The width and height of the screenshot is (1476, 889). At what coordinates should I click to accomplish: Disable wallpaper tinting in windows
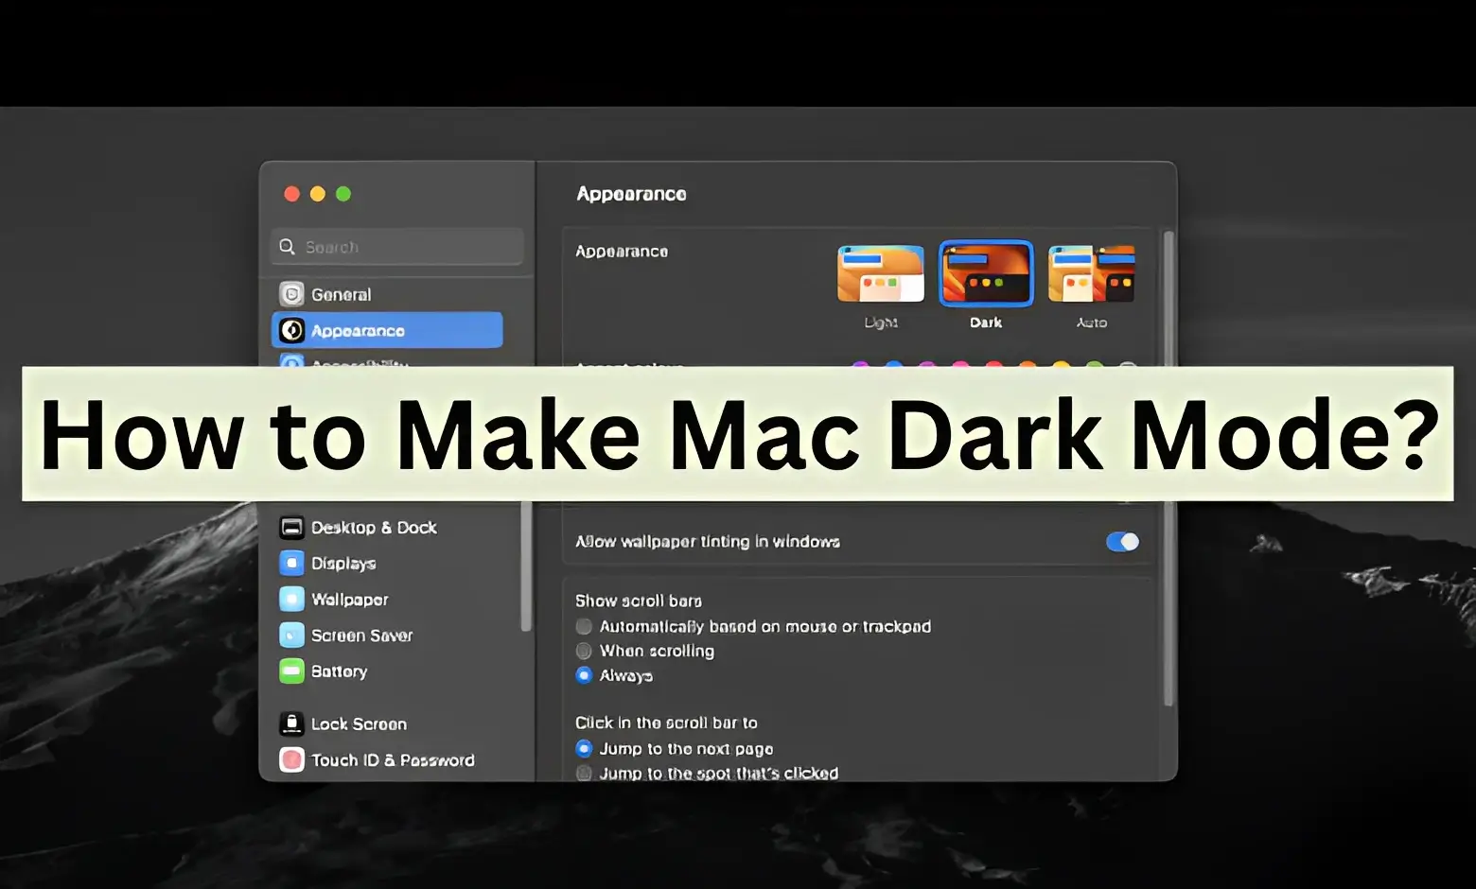point(1122,541)
